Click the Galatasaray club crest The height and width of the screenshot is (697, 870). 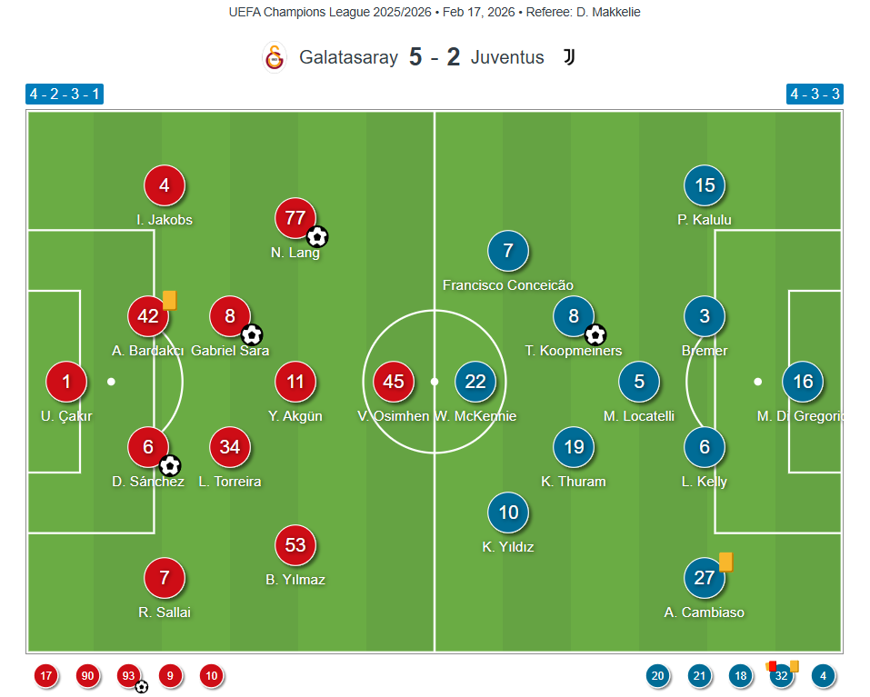pos(274,57)
